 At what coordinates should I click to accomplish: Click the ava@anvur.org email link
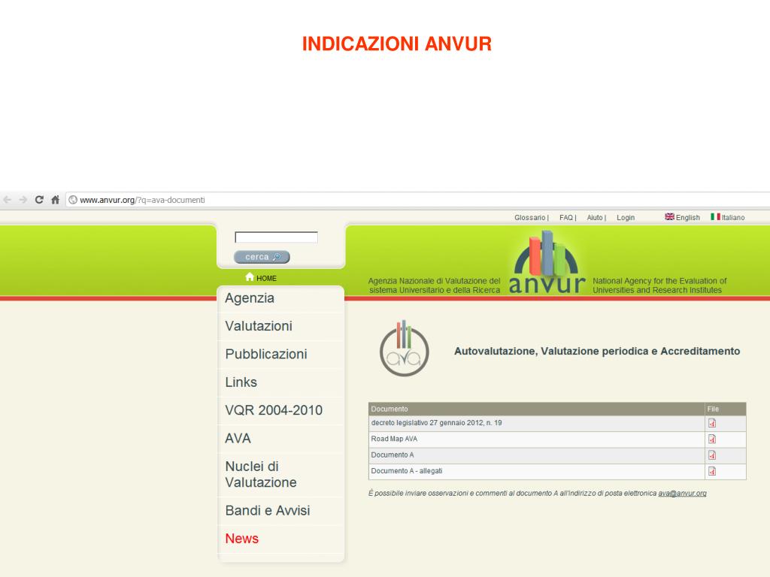[682, 494]
